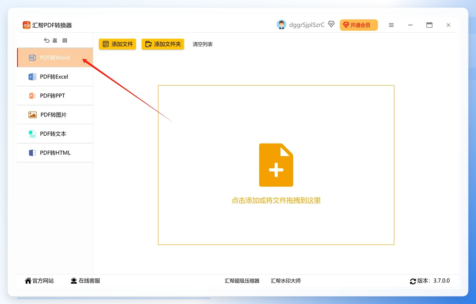Minimize the converter window
The image size is (476, 304).
(410, 25)
